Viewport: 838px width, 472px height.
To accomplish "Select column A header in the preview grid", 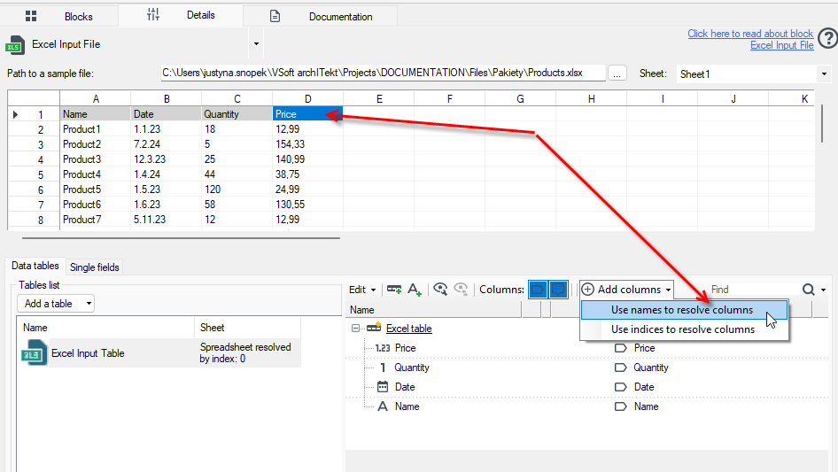I will tap(95, 98).
